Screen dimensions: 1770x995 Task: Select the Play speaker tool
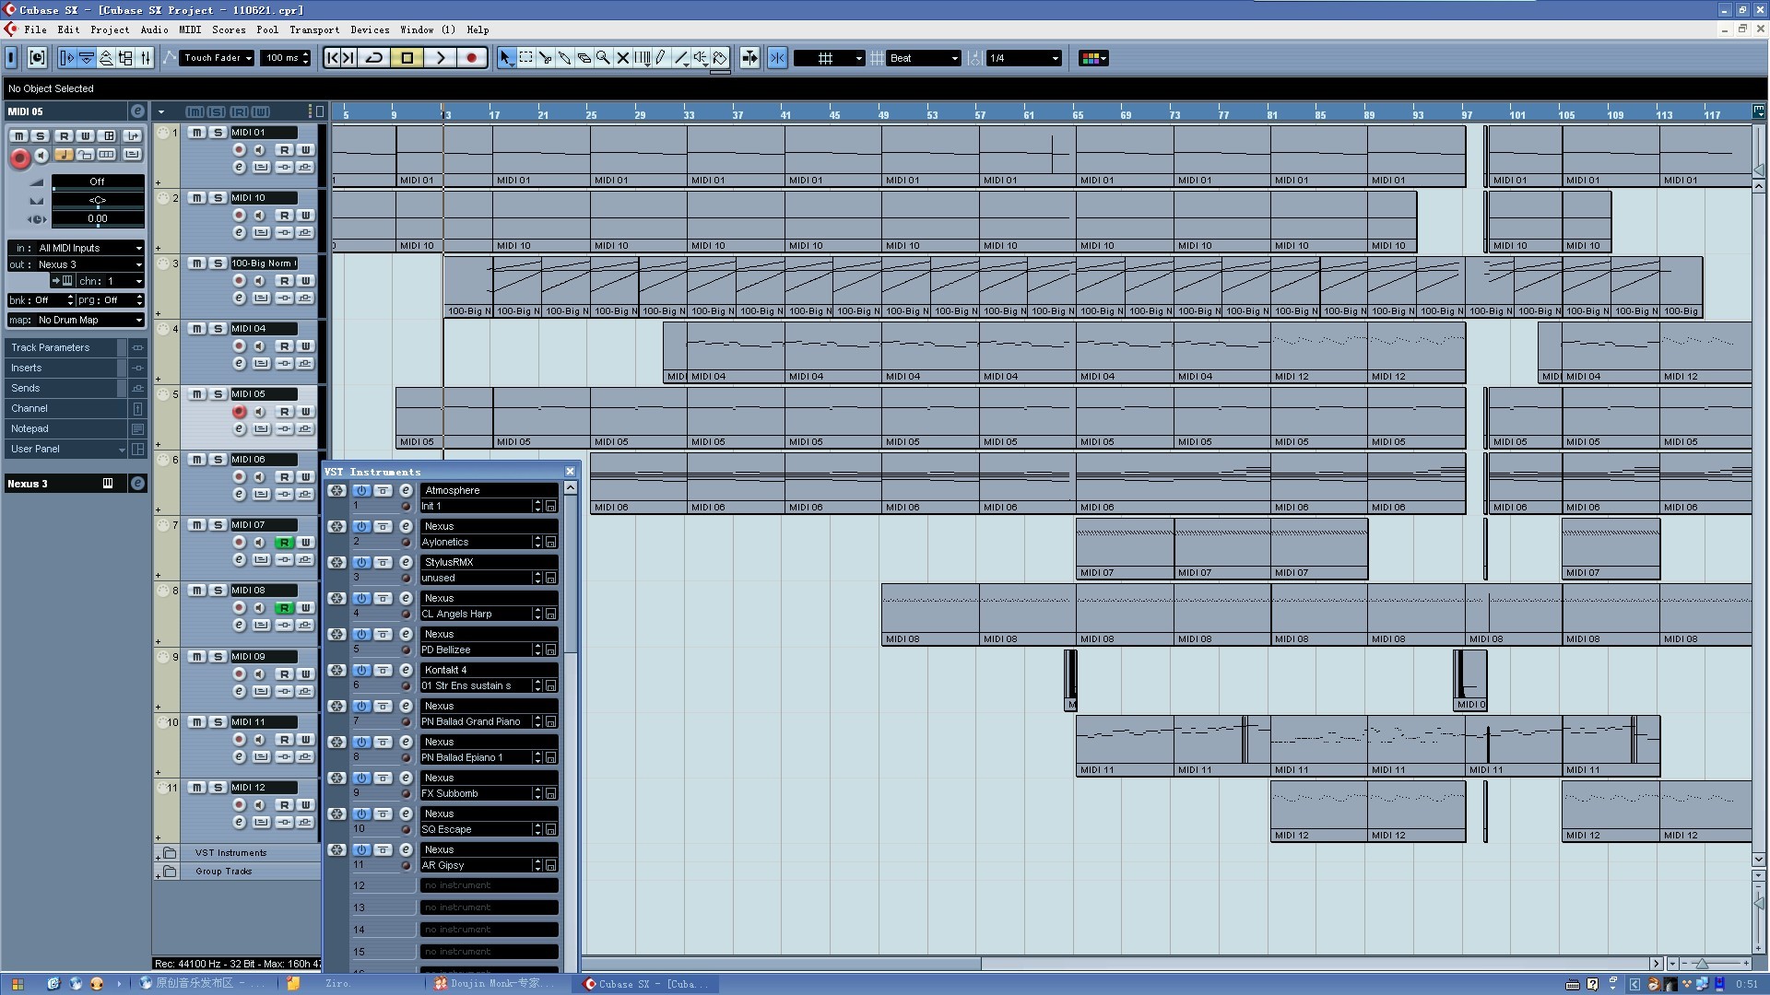coord(701,58)
